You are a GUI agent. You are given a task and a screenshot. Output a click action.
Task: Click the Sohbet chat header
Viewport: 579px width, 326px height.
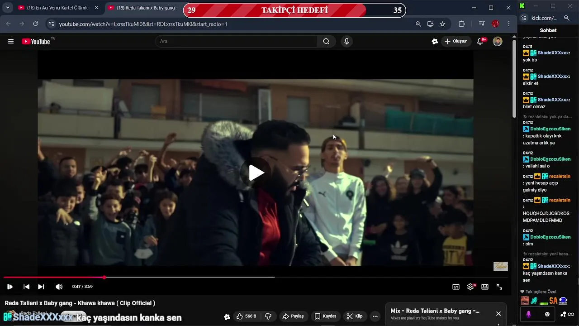tap(548, 30)
